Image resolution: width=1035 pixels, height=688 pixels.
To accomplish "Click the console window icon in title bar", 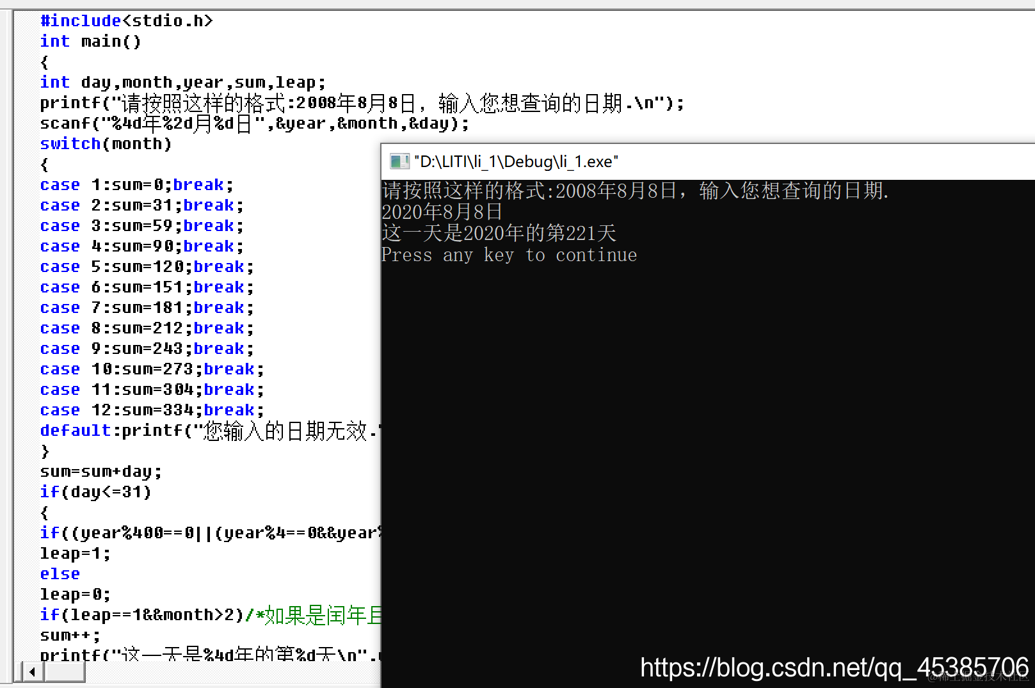I will 399,161.
